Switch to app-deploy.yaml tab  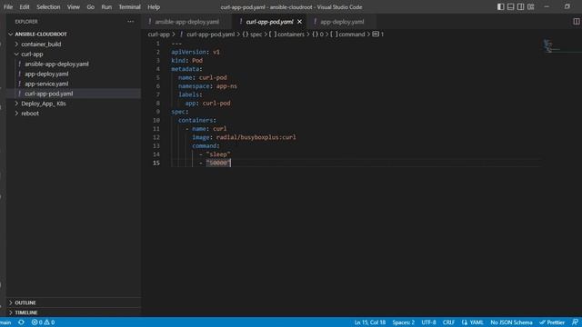(x=342, y=22)
